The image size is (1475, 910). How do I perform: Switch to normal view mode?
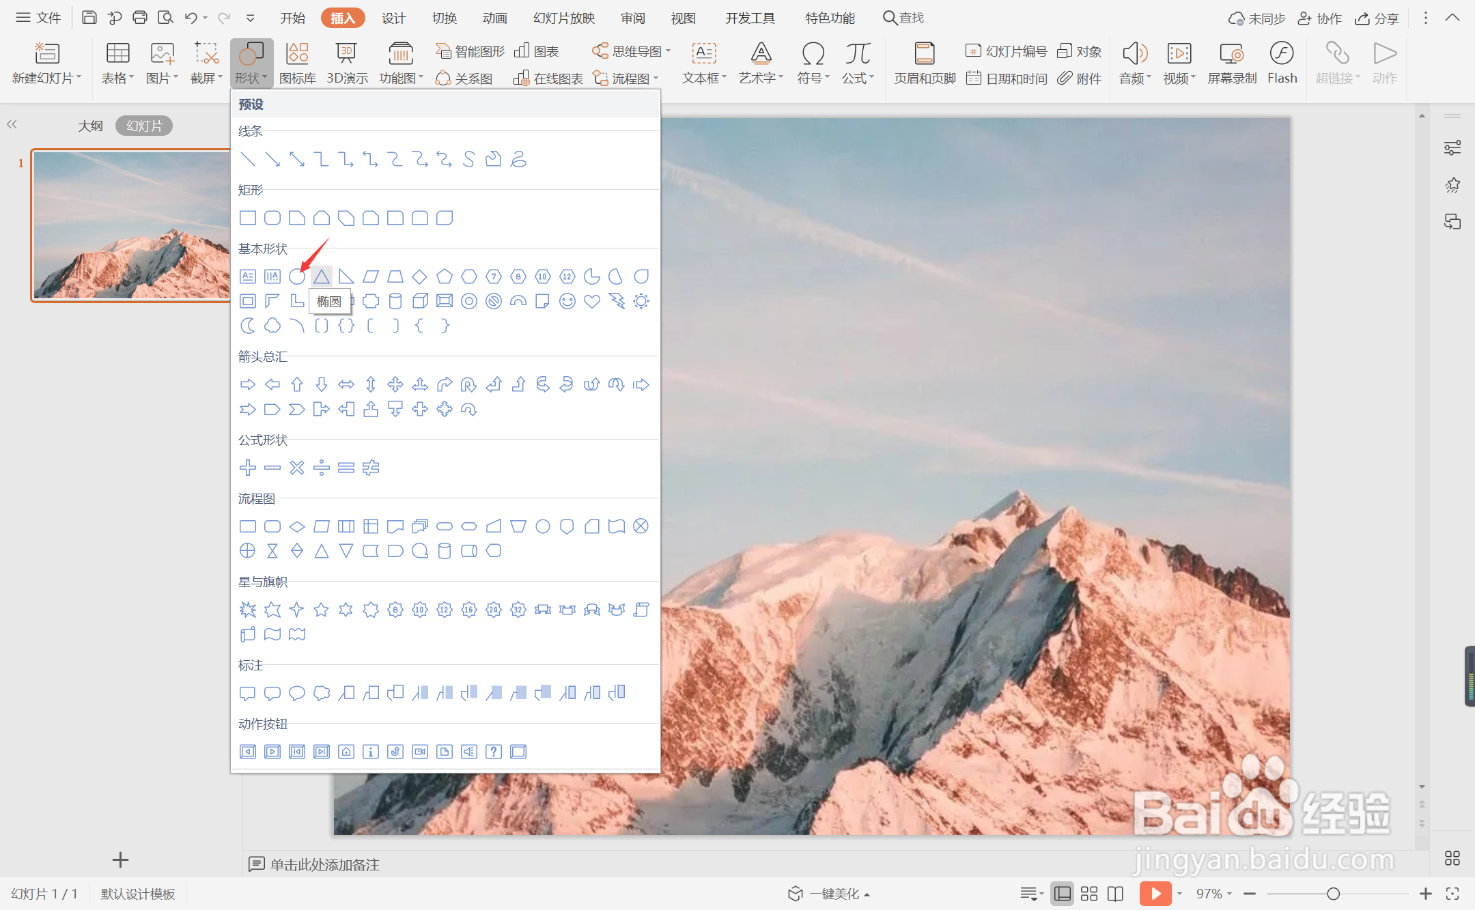coord(1063,894)
